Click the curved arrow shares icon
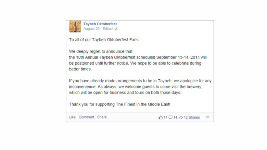The height and width of the screenshot is (150, 267). click(x=181, y=118)
